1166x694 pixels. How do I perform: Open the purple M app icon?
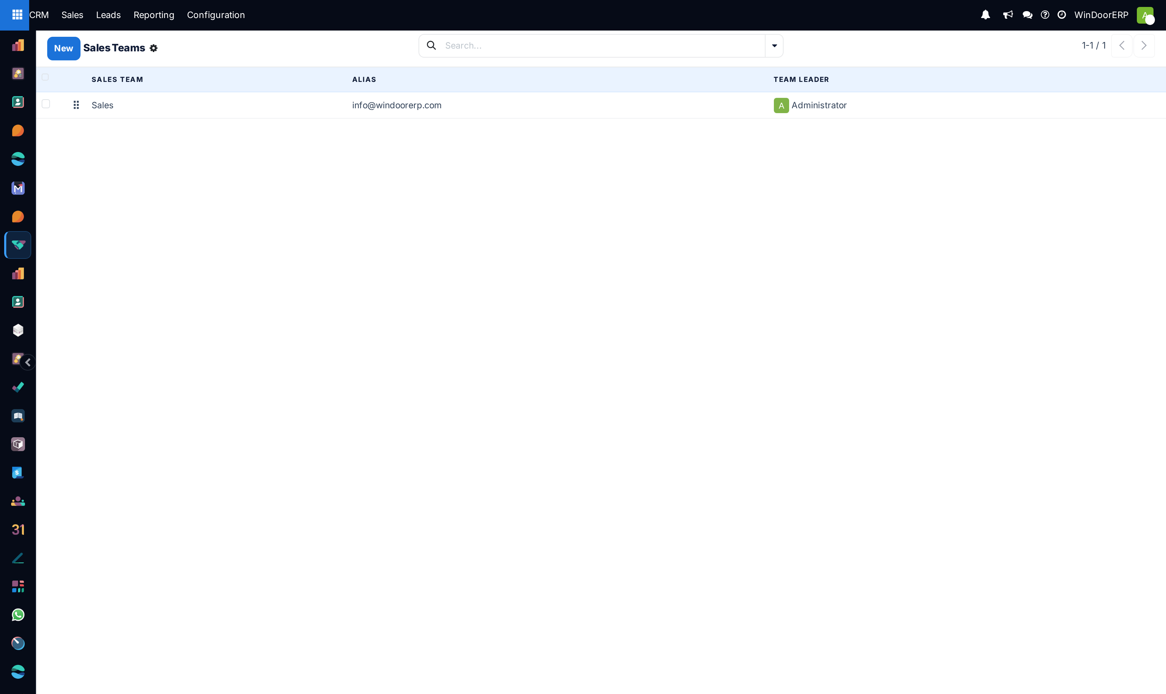tap(18, 188)
